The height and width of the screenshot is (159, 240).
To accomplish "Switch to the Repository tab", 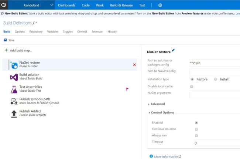I will [x=36, y=31].
